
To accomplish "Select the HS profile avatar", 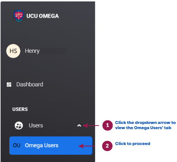I will click(13, 51).
